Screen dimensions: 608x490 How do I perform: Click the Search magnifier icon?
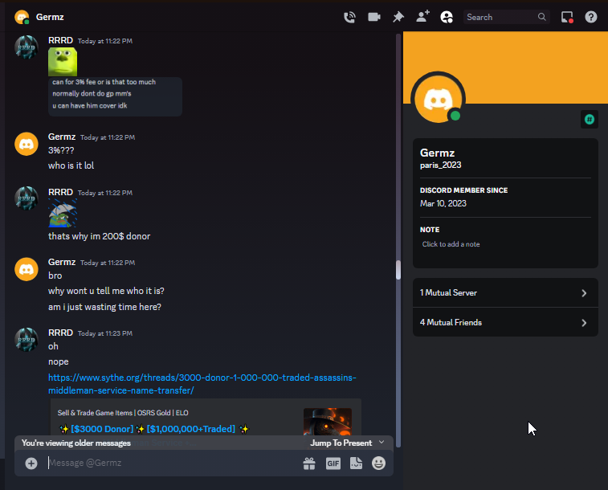point(541,17)
